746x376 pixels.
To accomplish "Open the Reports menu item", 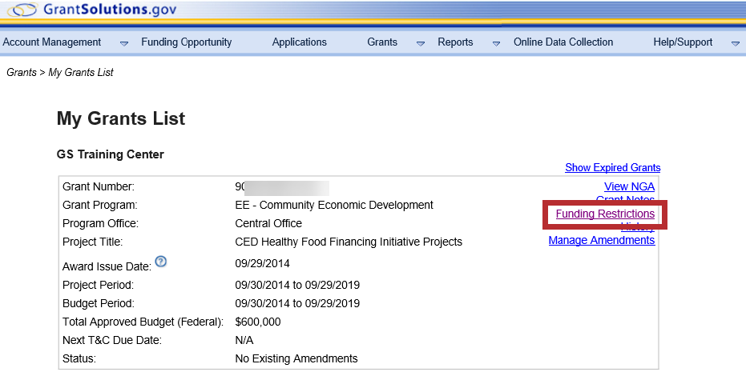I will pyautogui.click(x=455, y=42).
